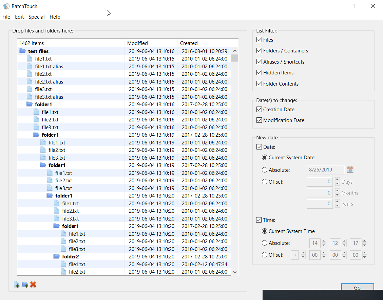Click the 'test files' root folder icon
383x300 pixels.
click(x=23, y=51)
